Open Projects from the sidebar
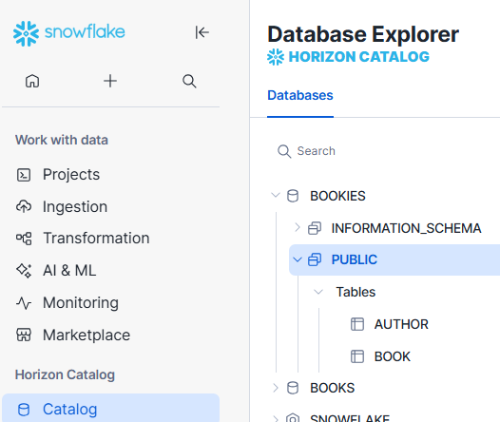Image resolution: width=500 pixels, height=422 pixels. click(x=71, y=175)
